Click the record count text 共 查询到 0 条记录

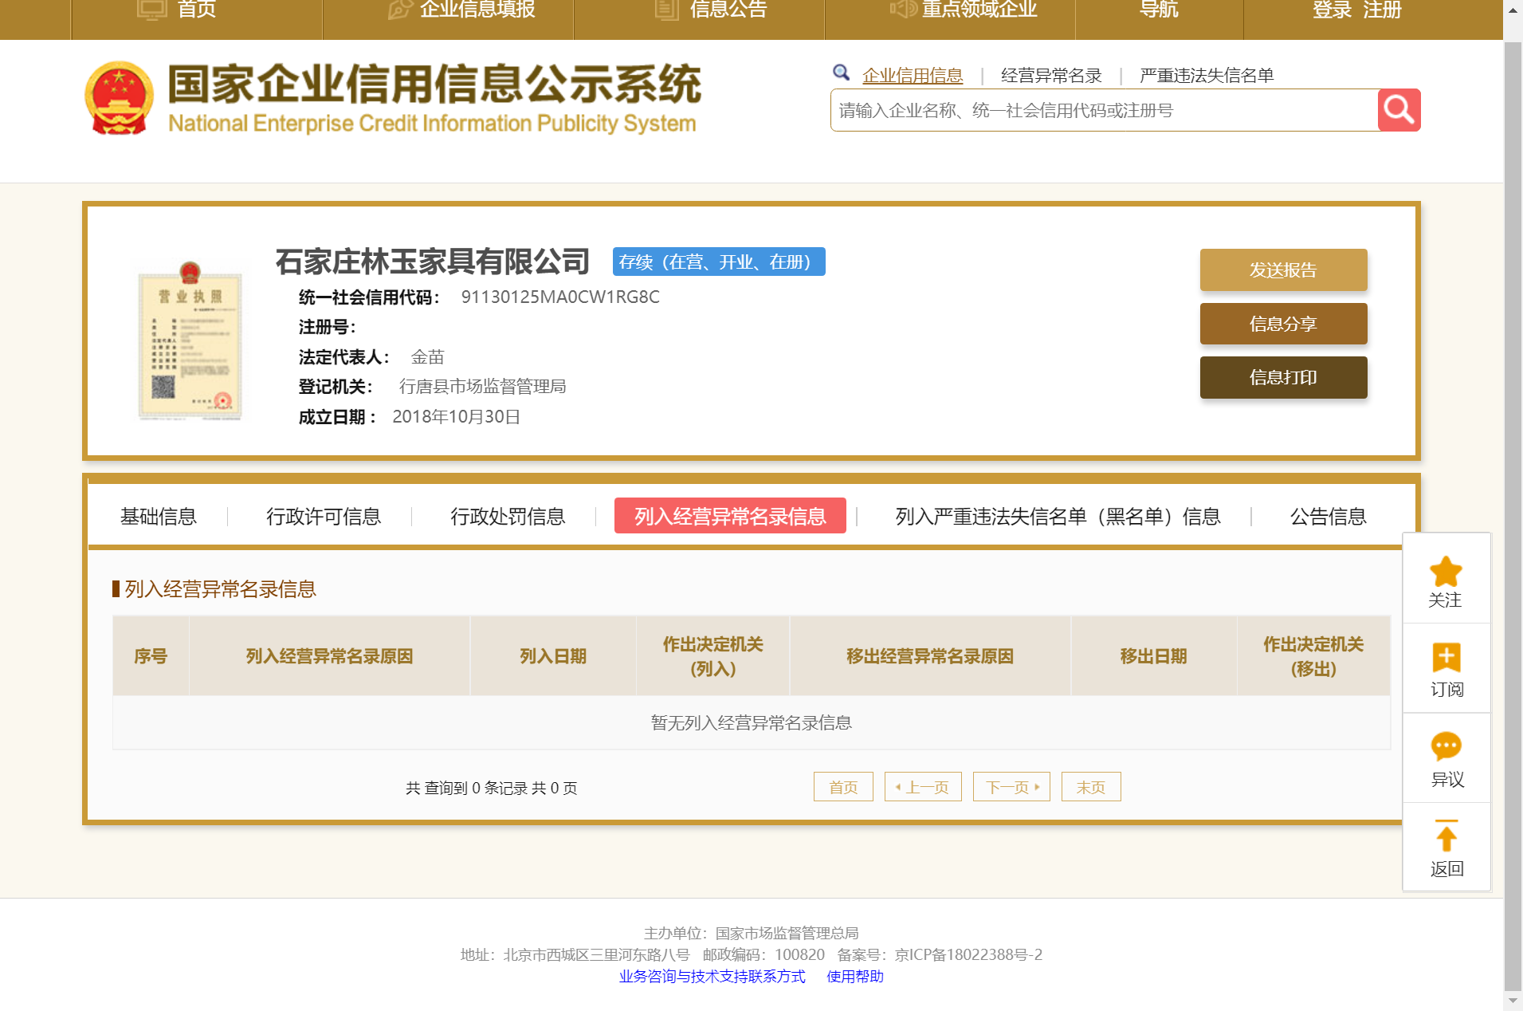tap(466, 788)
